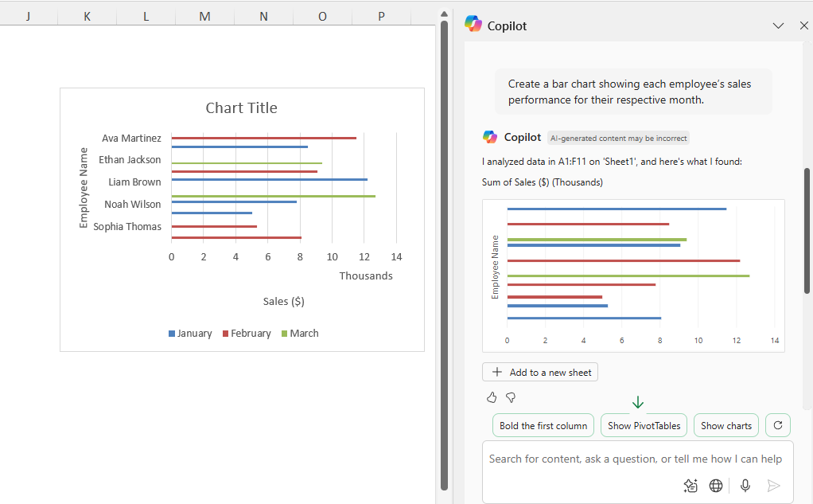Image resolution: width=813 pixels, height=504 pixels.
Task: Click the thumbs down feedback icon
Action: point(511,397)
